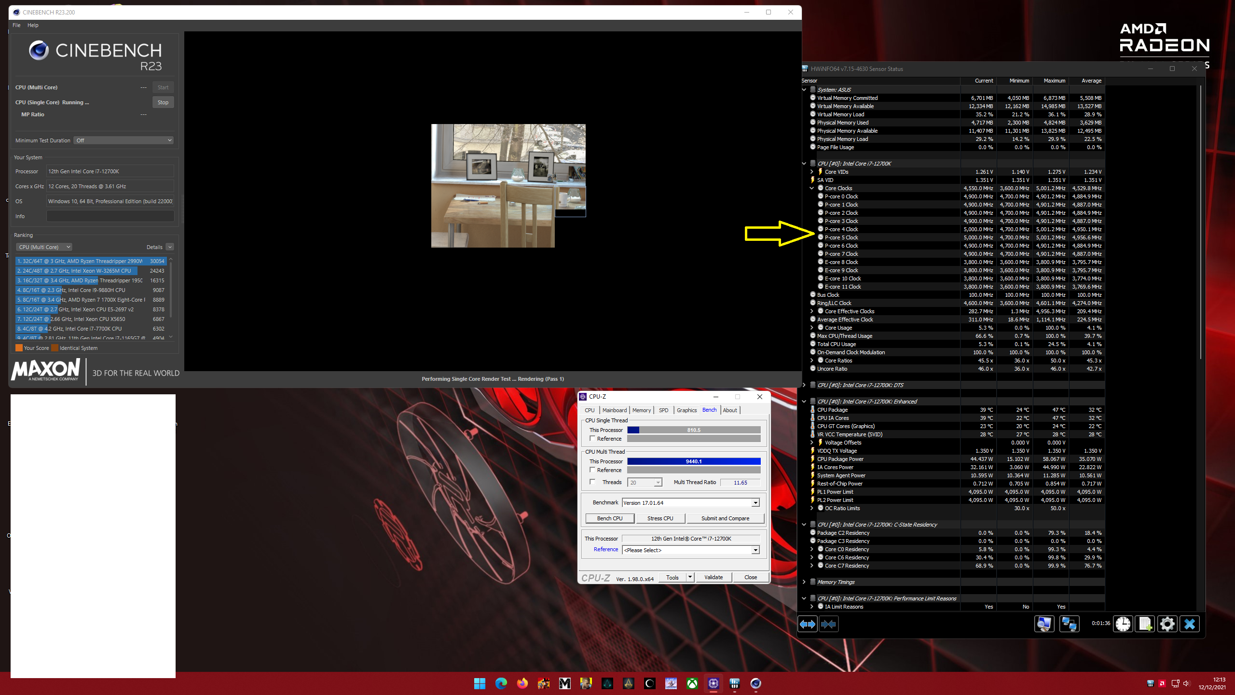Screen dimensions: 1235x695
Task: Switch to Mainboard tab in CPU-Z
Action: [x=615, y=410]
